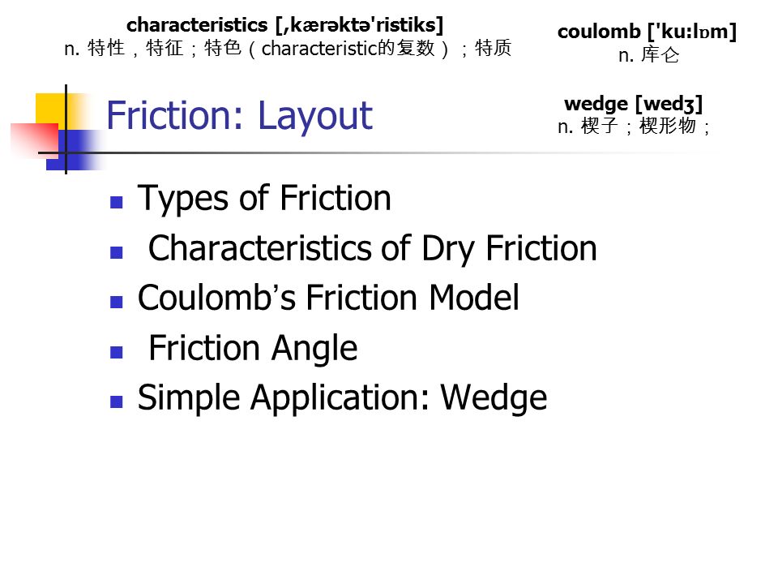The image size is (778, 584).
Task: Select 'Simple Application: Wedge' line
Action: (342, 398)
